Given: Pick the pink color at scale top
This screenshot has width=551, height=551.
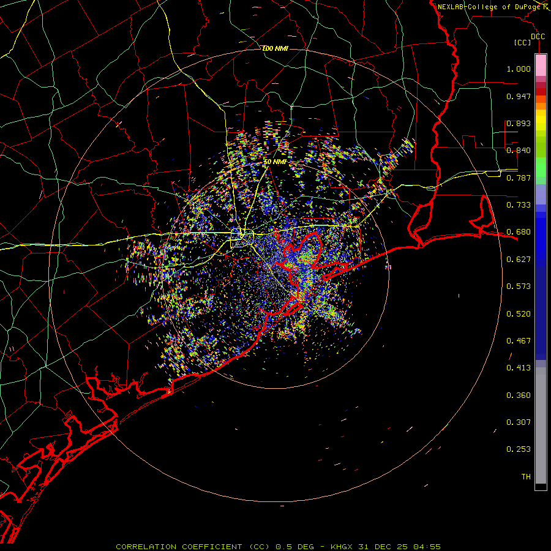Looking at the screenshot, I should tap(541, 66).
